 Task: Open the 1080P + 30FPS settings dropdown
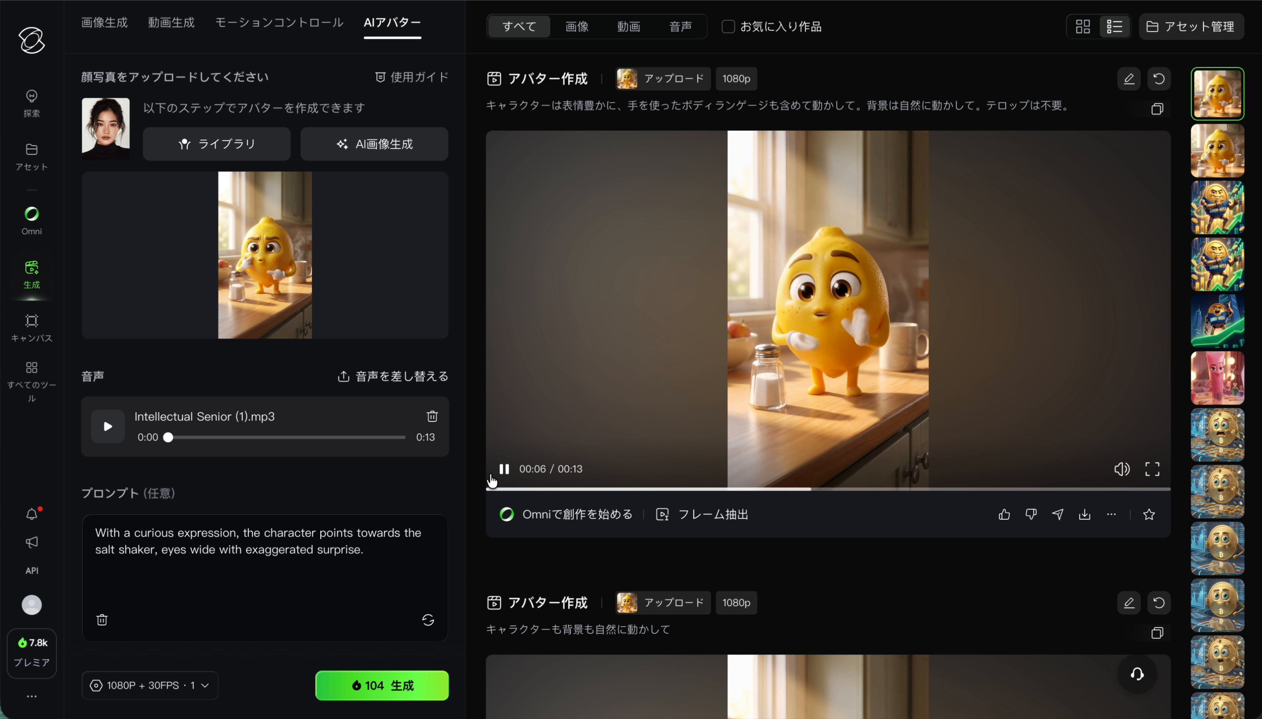pos(150,685)
